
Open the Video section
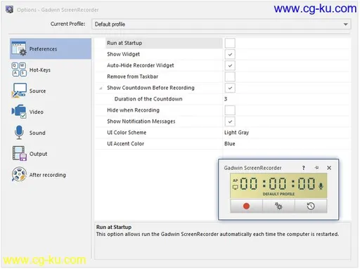tap(37, 112)
